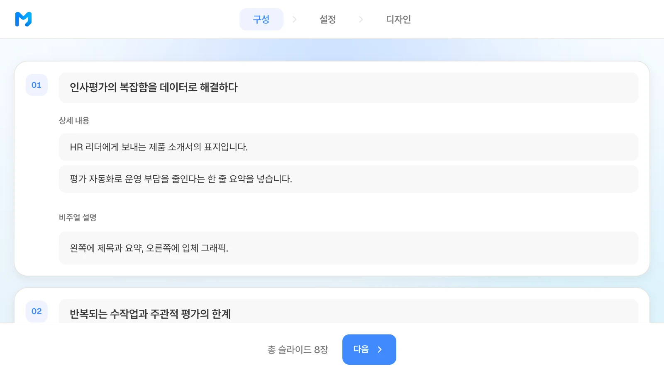The width and height of the screenshot is (664, 373).
Task: Click the blue M logo
Action: click(x=23, y=19)
